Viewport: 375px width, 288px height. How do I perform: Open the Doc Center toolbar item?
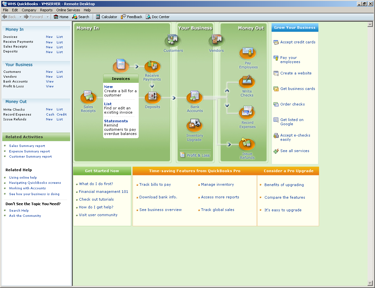pyautogui.click(x=158, y=17)
